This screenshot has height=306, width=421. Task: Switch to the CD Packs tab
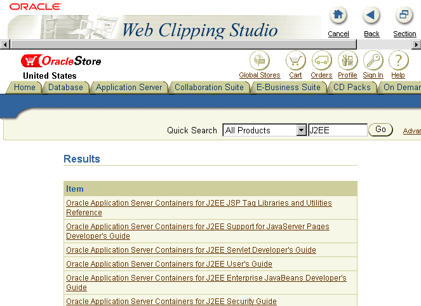click(x=352, y=88)
